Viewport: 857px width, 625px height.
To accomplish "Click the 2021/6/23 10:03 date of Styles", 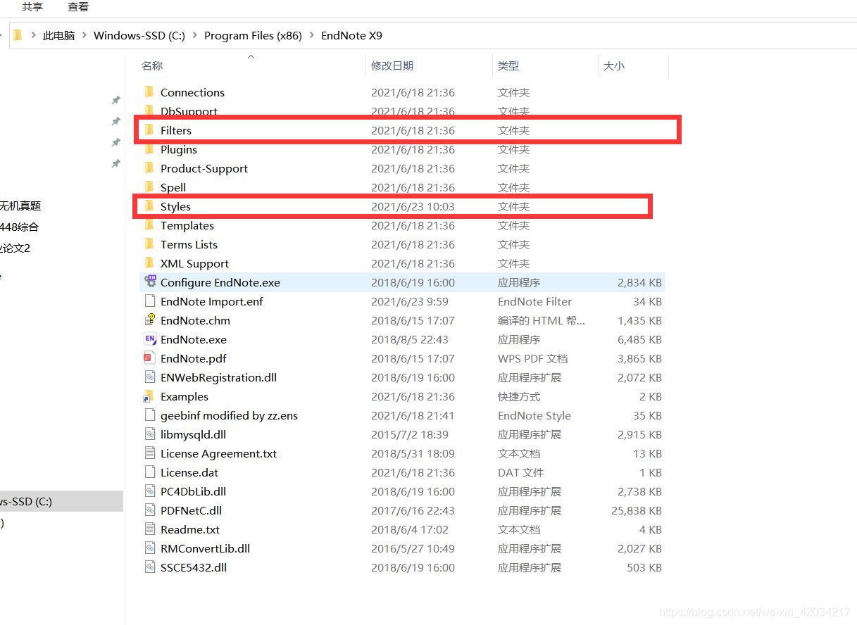I will coord(413,206).
